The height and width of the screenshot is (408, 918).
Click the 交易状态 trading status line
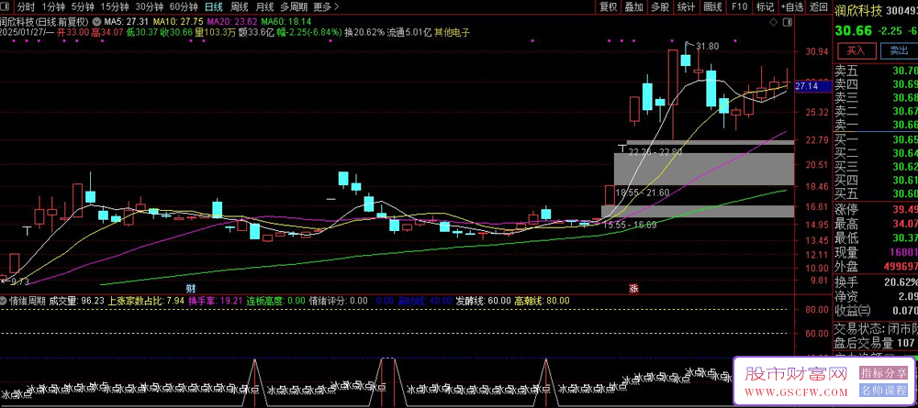pyautogui.click(x=875, y=329)
